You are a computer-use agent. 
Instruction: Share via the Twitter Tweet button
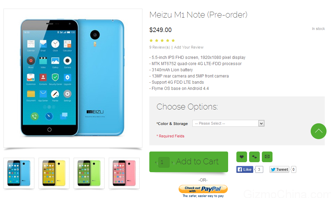coord(279,169)
